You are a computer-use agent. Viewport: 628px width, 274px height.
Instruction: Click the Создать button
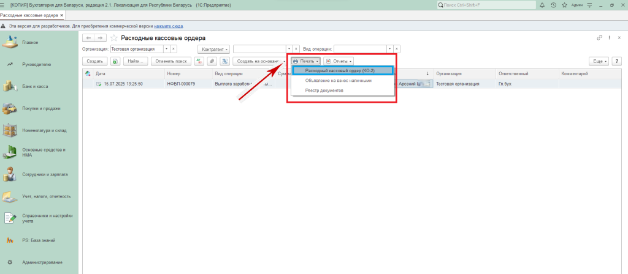tap(94, 61)
